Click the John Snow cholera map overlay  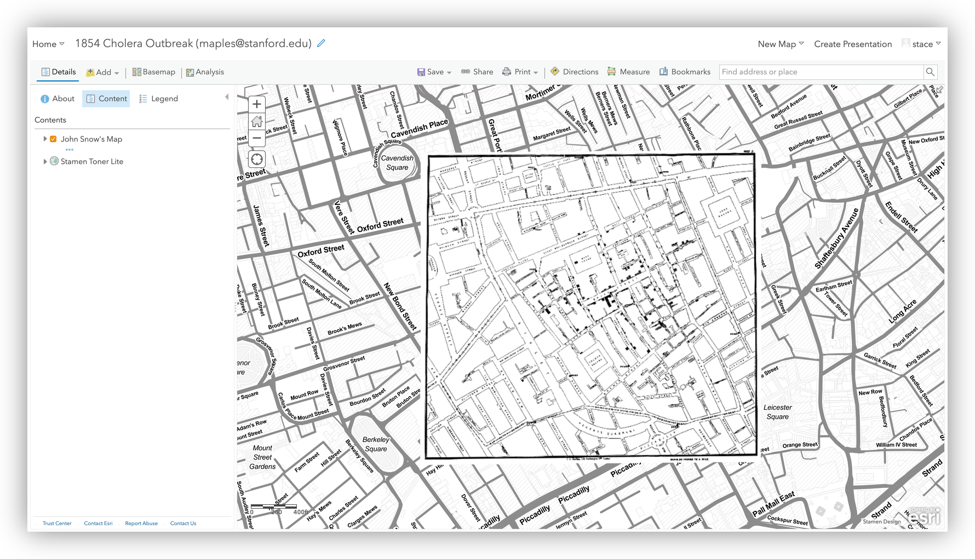click(592, 306)
